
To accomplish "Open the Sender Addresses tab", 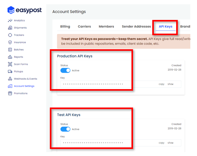I will tap(136, 27).
